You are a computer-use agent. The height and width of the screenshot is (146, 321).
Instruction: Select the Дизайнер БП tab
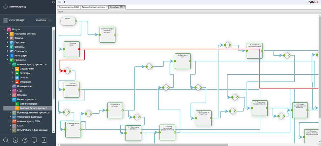(116, 7)
